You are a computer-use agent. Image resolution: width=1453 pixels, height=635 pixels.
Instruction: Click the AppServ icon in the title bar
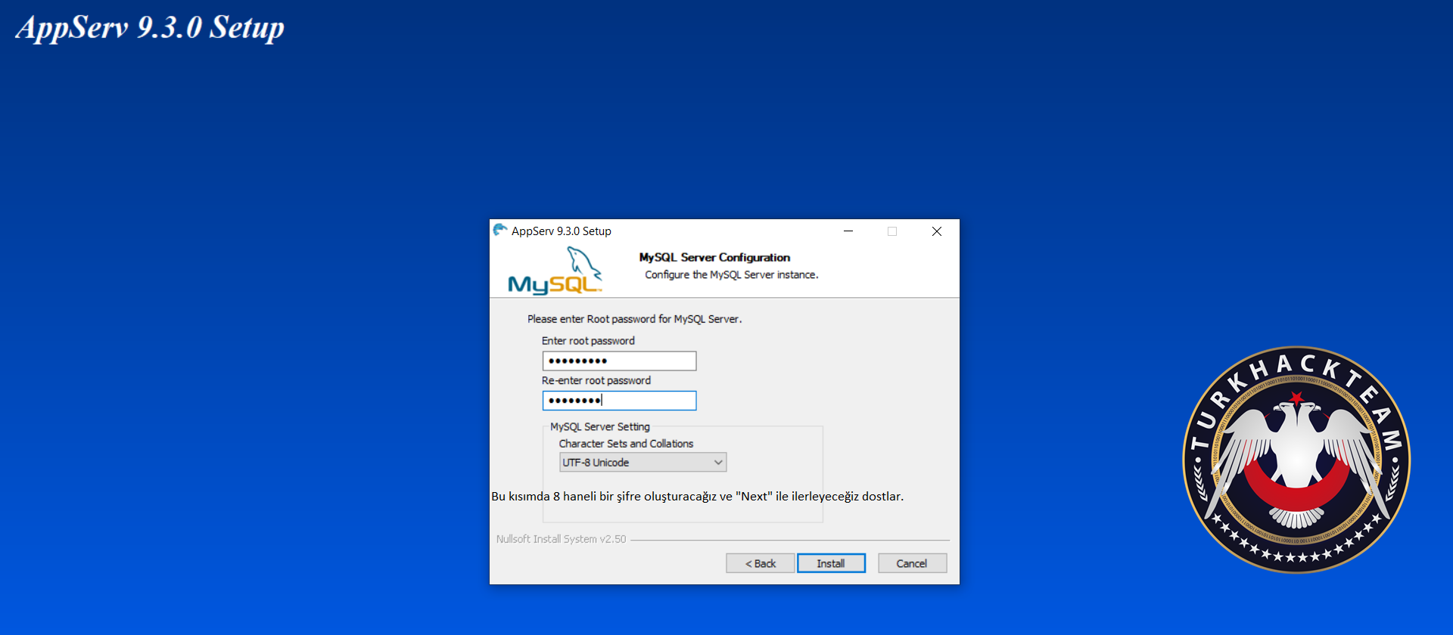[500, 231]
